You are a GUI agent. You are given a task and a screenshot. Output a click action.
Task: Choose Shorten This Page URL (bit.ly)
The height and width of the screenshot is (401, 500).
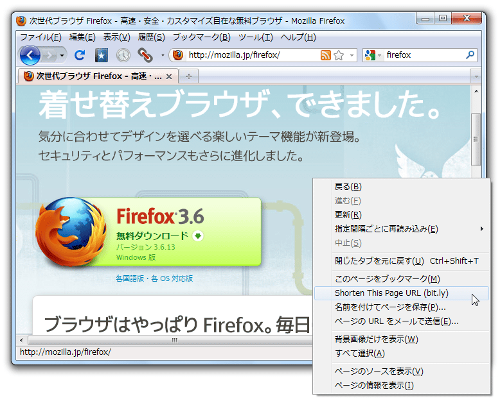point(402,293)
